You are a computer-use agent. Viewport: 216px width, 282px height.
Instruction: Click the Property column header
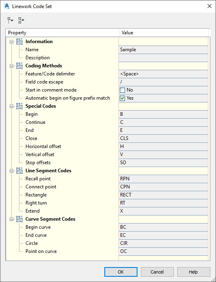(63, 33)
